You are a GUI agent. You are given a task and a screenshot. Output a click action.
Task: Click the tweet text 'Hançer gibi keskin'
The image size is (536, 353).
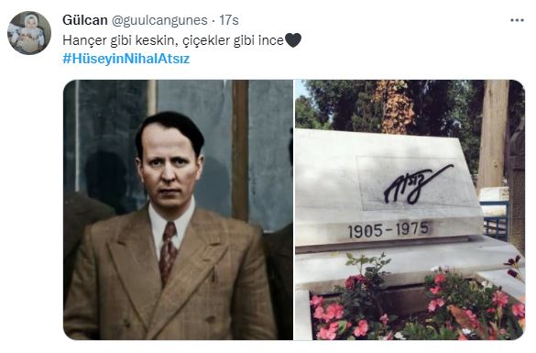pyautogui.click(x=118, y=40)
